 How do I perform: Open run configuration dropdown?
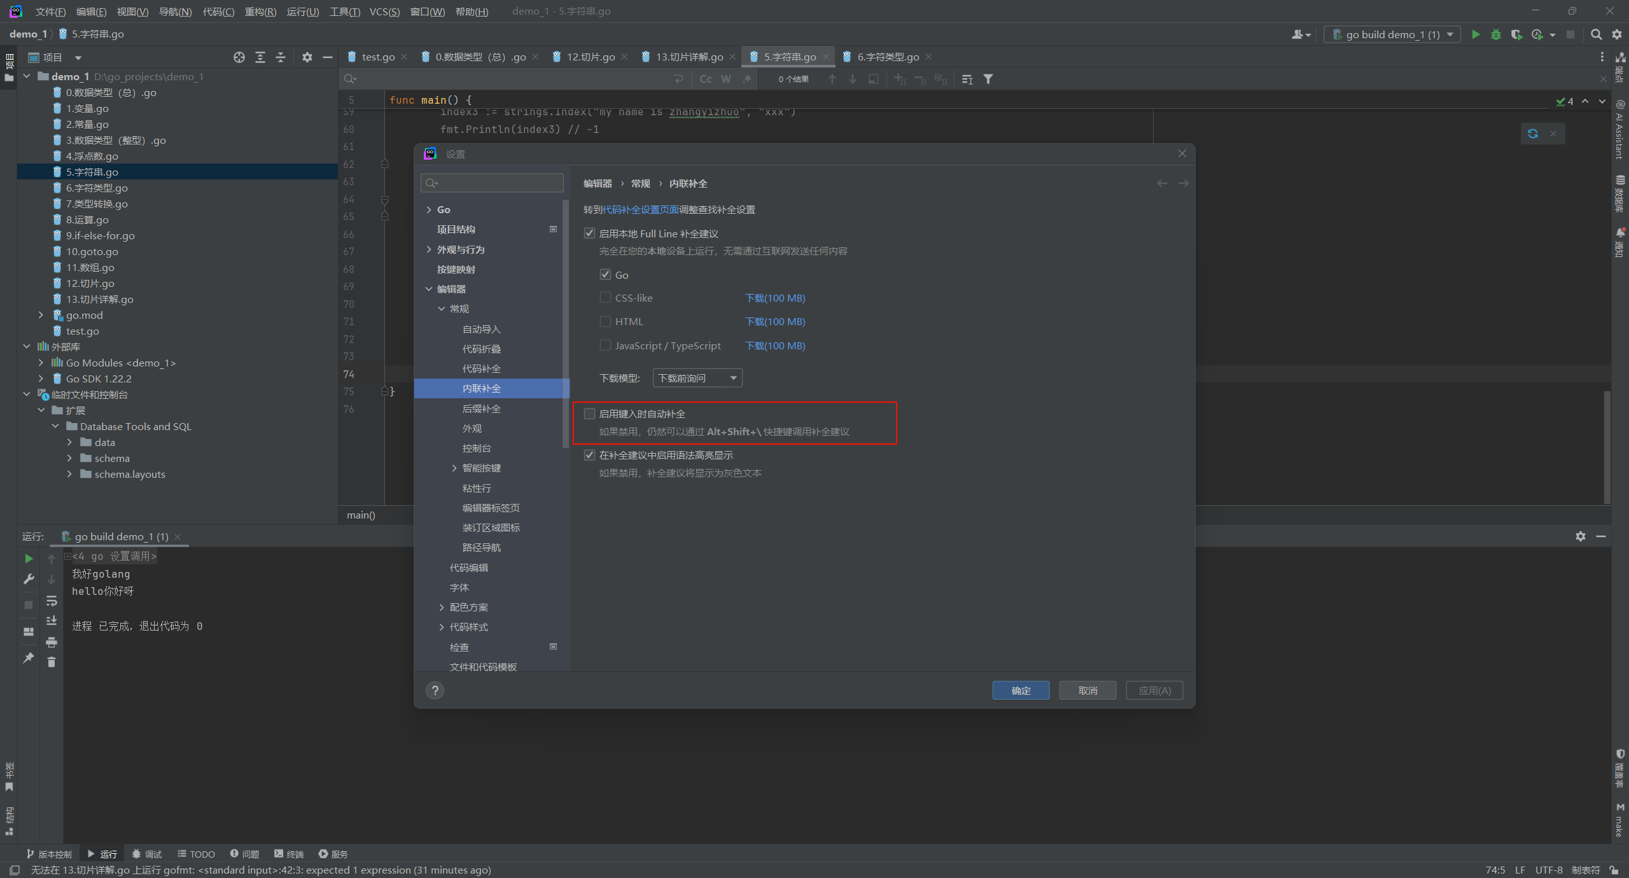pyautogui.click(x=1392, y=34)
